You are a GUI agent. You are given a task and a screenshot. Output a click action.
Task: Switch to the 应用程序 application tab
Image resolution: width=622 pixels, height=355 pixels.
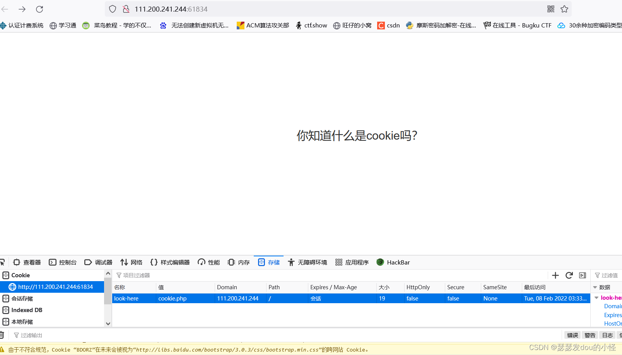pos(352,262)
